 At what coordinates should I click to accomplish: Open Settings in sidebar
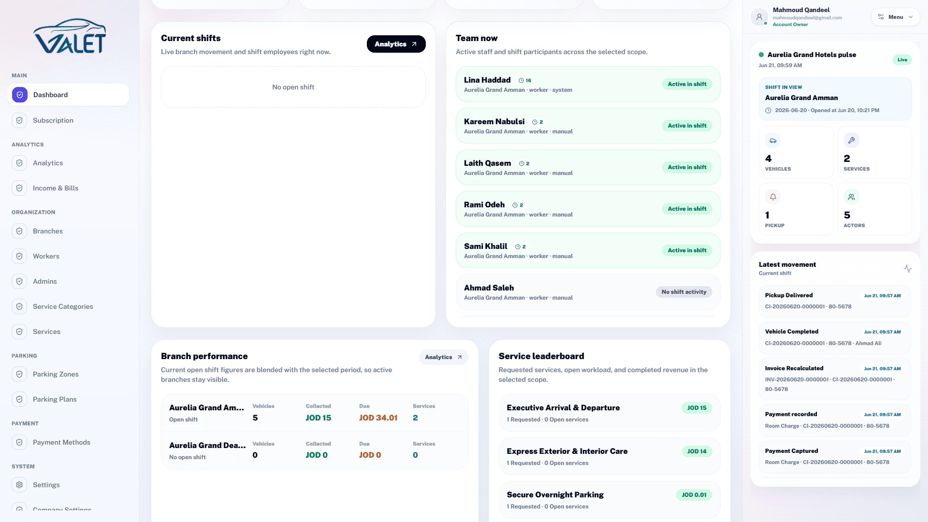[x=69, y=485]
